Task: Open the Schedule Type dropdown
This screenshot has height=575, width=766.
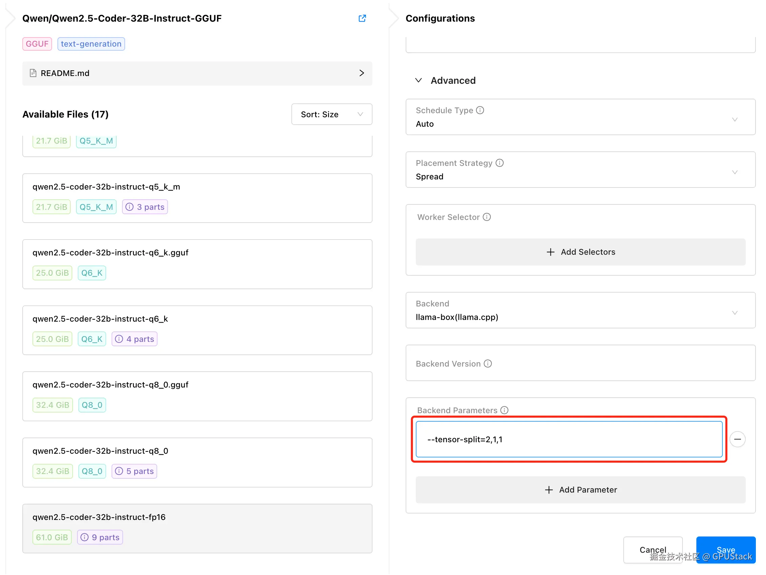Action: point(580,117)
